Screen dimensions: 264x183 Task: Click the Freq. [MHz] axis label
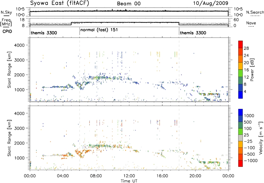(6, 22)
